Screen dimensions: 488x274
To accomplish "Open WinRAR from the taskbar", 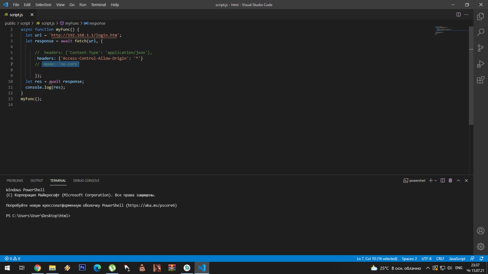I will [172, 268].
